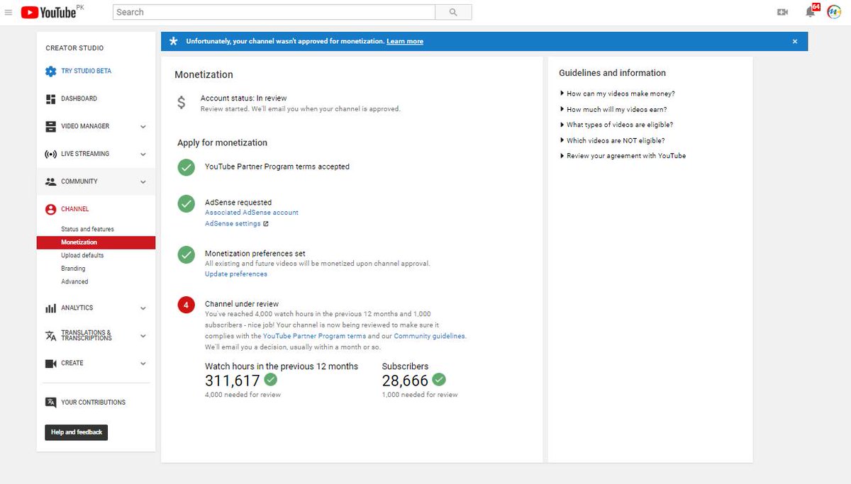Expand the Community section chevron
This screenshot has height=484, width=851.
click(143, 182)
